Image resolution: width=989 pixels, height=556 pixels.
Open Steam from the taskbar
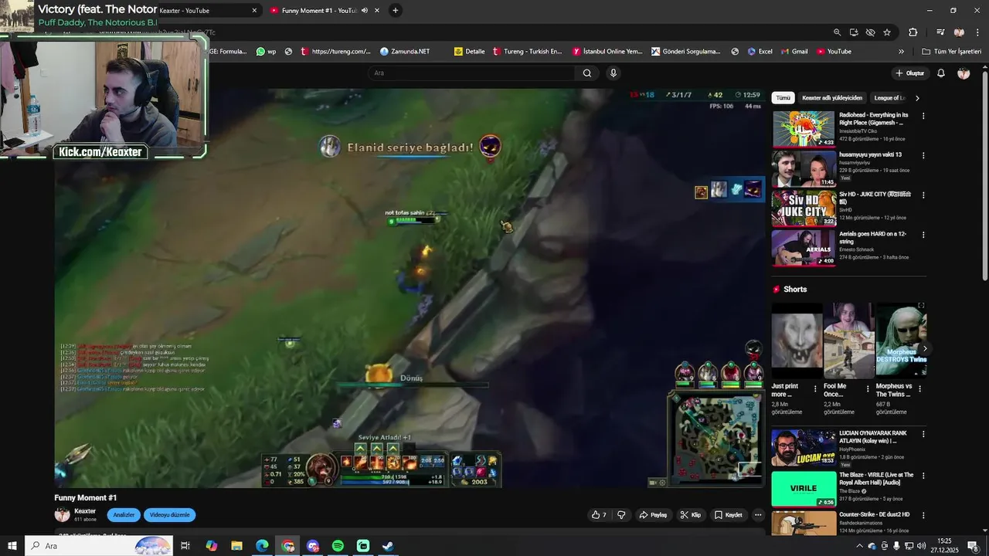pos(389,546)
